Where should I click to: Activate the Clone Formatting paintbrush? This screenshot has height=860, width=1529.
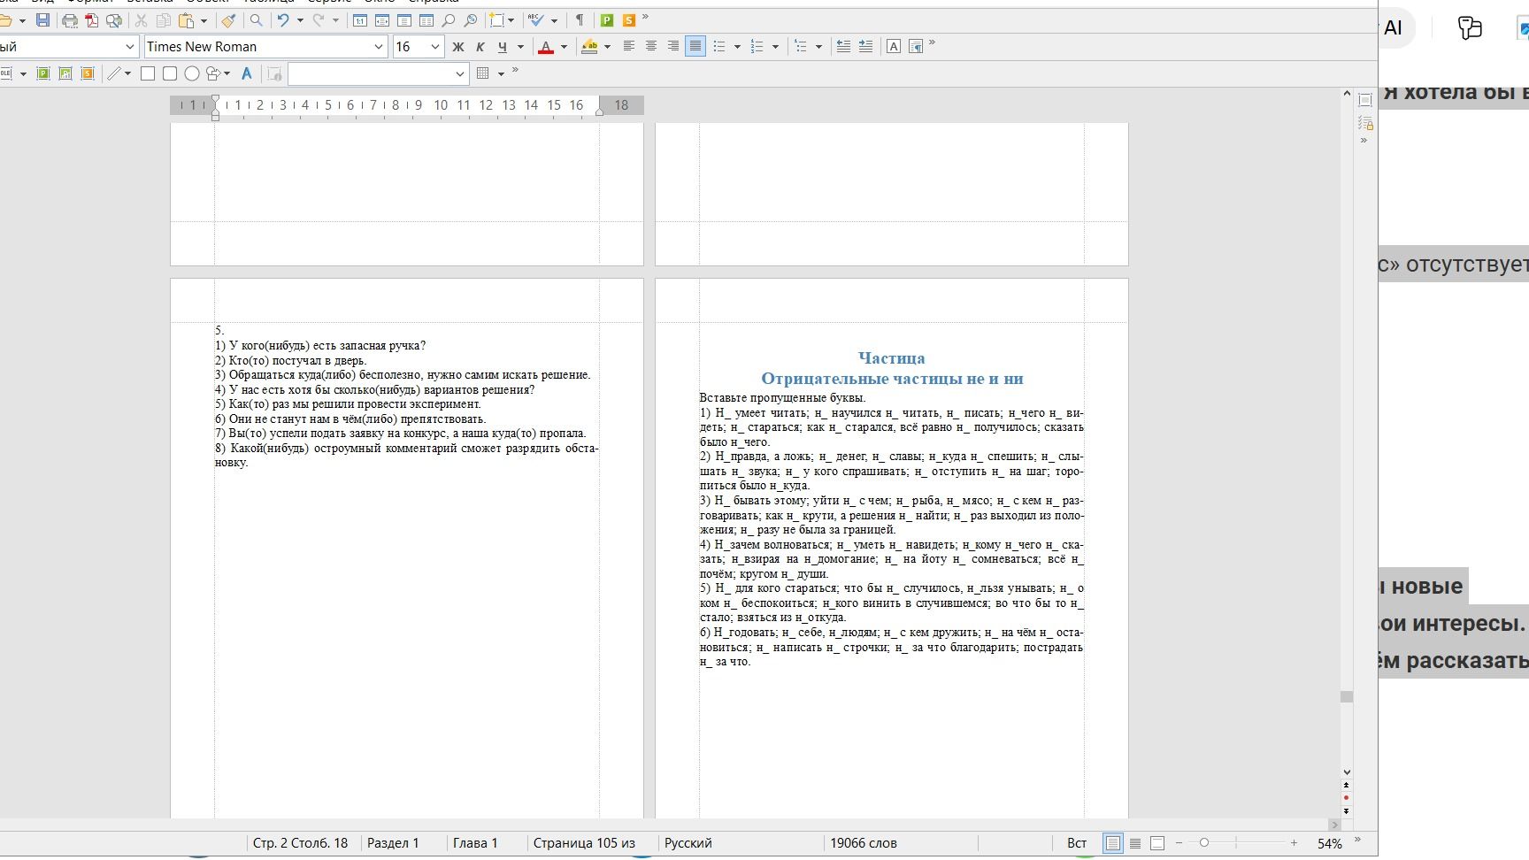(x=228, y=19)
